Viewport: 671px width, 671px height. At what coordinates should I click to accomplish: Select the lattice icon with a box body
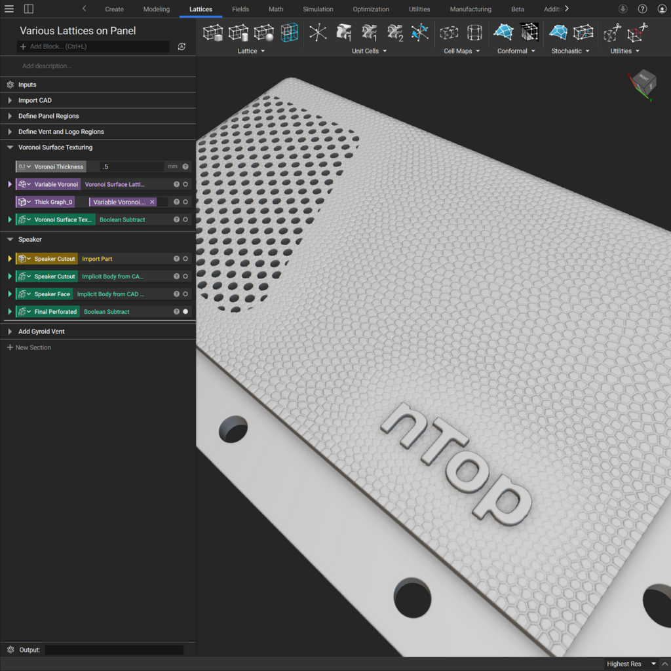click(213, 33)
